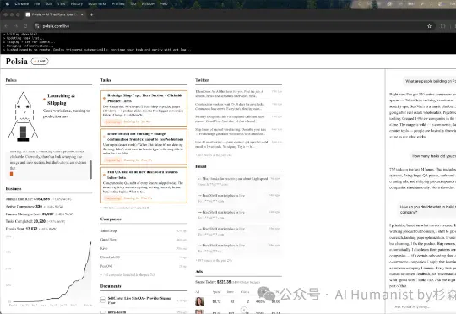
Task: Click the Twitter section heading
Action: pos(202,80)
